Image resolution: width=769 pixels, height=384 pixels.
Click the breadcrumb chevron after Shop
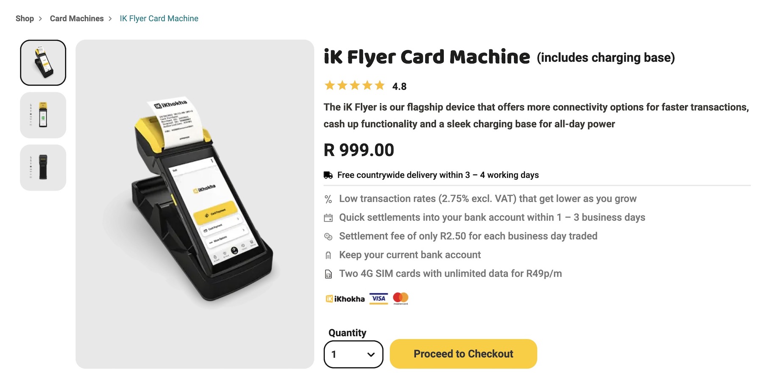[41, 19]
